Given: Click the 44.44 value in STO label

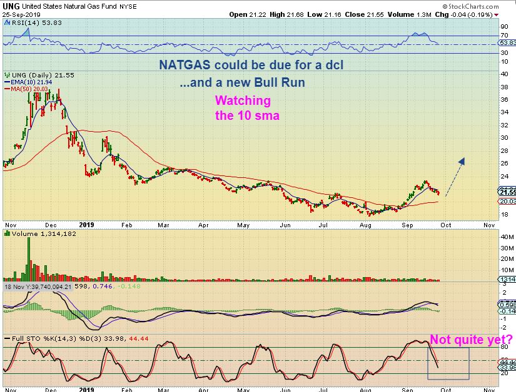Looking at the screenshot, I should point(139,338).
